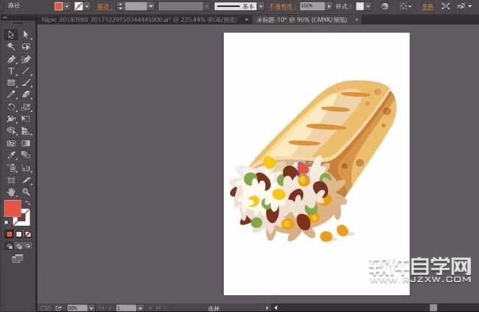Viewport: 479px width, 312px height.
Task: Select the Curvature tool next to Pen
Action: (26, 59)
